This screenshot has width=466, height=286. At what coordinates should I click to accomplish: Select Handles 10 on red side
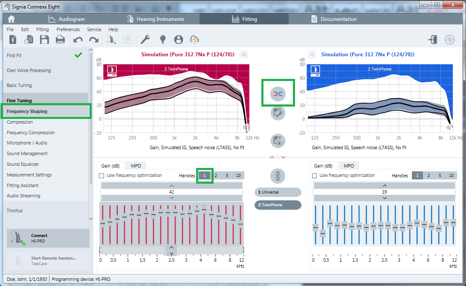[x=238, y=176]
